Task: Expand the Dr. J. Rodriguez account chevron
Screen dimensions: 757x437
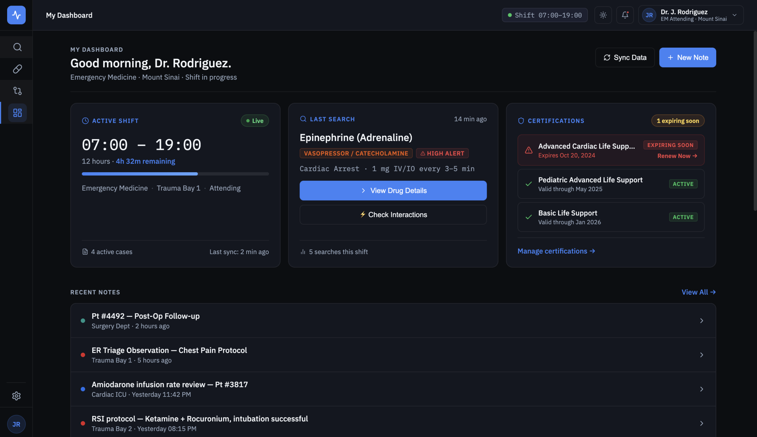Action: coord(734,15)
